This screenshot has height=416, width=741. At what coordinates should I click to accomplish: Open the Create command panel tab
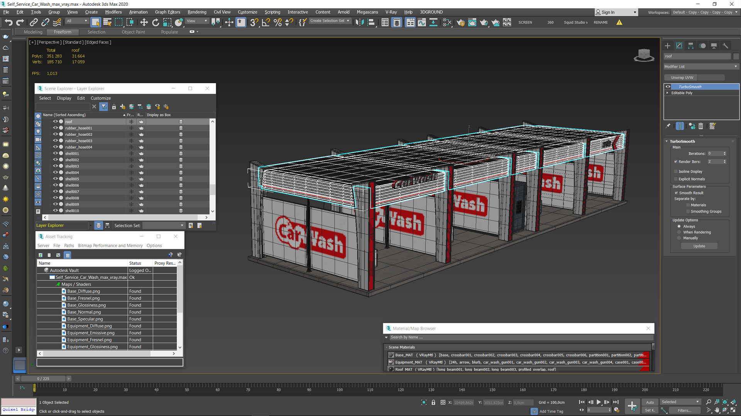pyautogui.click(x=668, y=45)
